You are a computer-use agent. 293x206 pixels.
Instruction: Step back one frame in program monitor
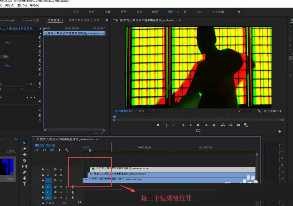click(x=191, y=125)
